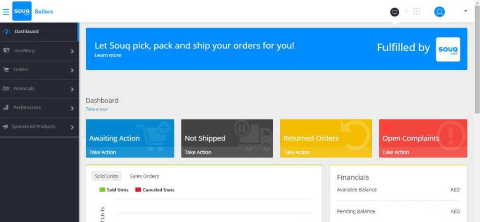Click the Learn more link in banner

[x=108, y=55]
